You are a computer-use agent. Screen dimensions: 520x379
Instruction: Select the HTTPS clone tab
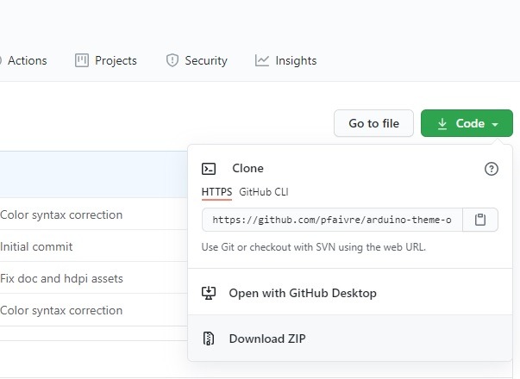(x=216, y=192)
